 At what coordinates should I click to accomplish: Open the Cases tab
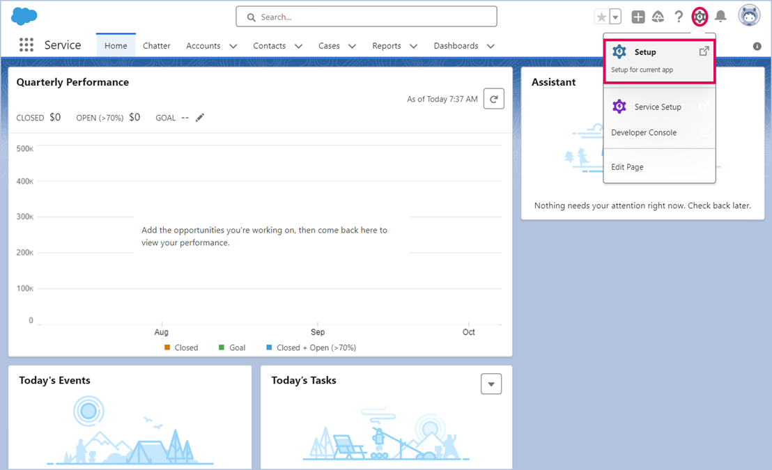(329, 46)
